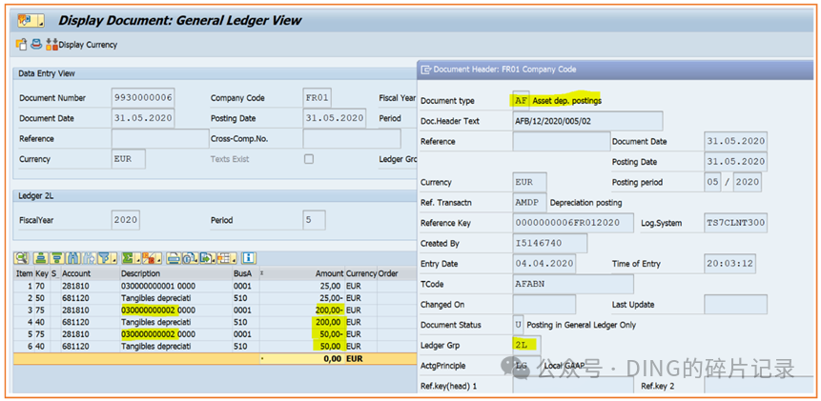Click the Ledger Grp field 2L in dialog

pos(527,345)
